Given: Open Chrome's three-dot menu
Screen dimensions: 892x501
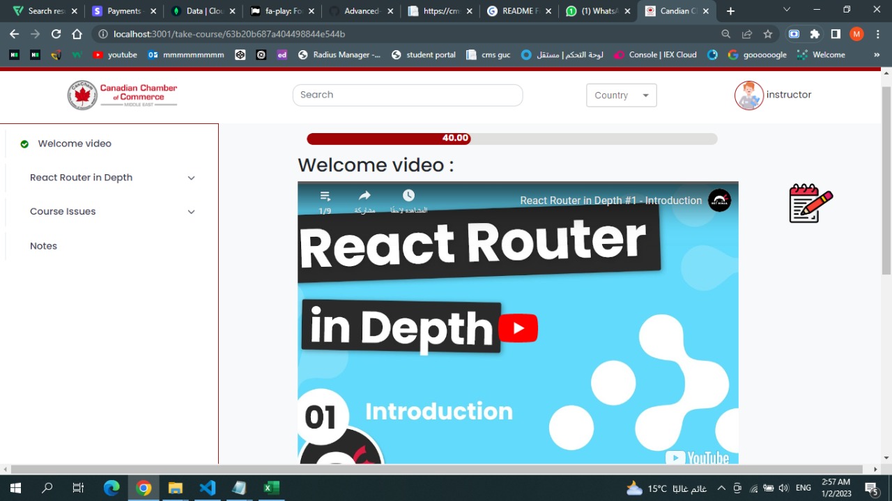Looking at the screenshot, I should click(877, 34).
